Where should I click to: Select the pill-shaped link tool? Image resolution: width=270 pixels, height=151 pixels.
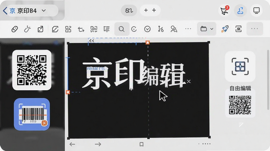15,29
